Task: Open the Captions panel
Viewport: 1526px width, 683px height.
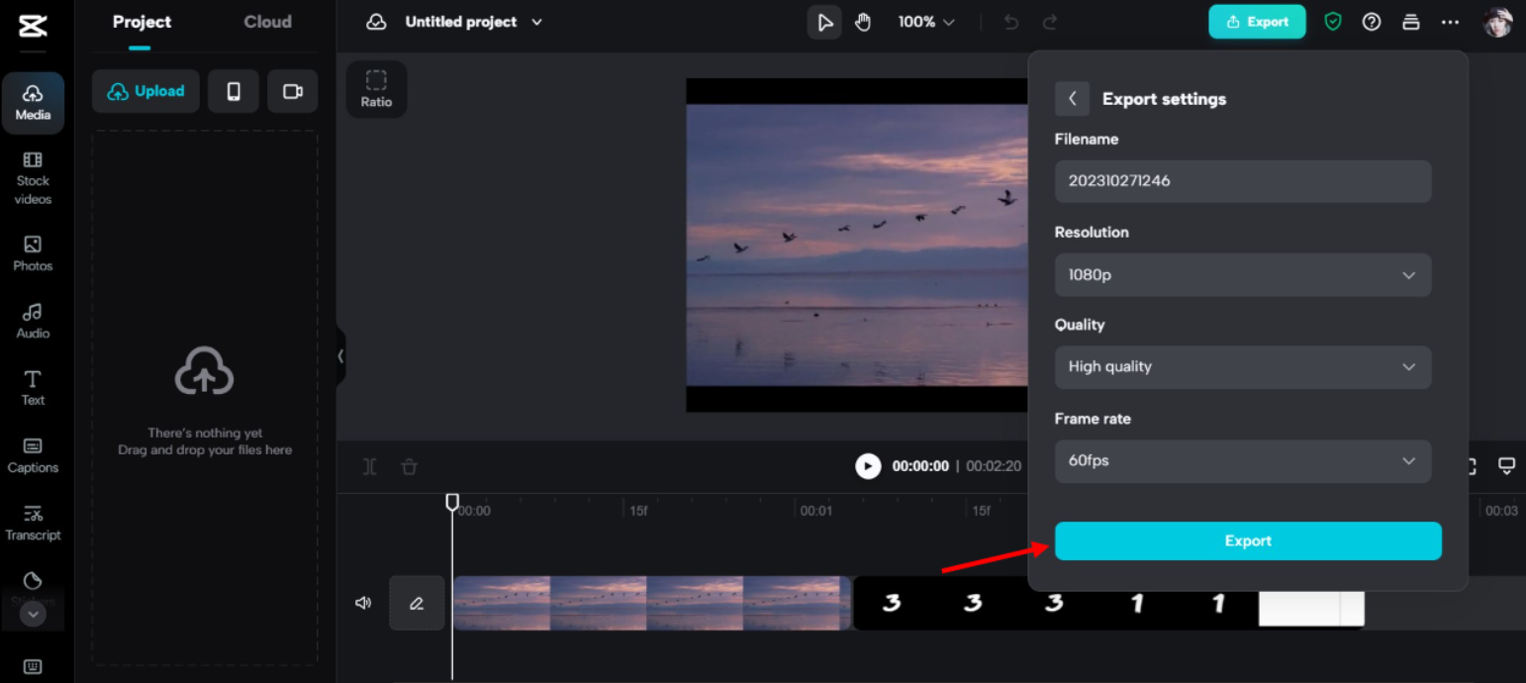Action: [33, 453]
